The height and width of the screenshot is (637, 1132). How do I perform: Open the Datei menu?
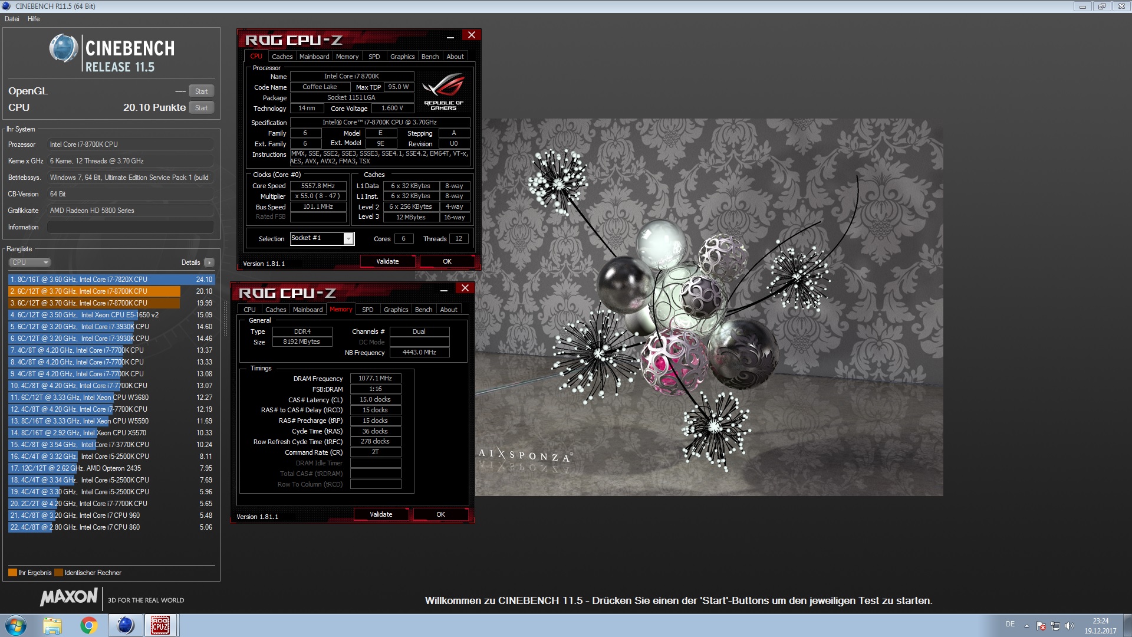pyautogui.click(x=12, y=19)
